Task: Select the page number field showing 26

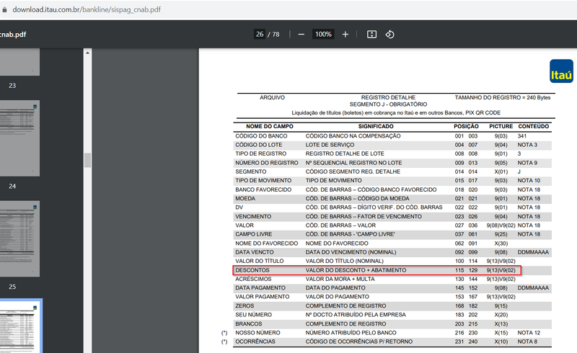Action: [260, 34]
